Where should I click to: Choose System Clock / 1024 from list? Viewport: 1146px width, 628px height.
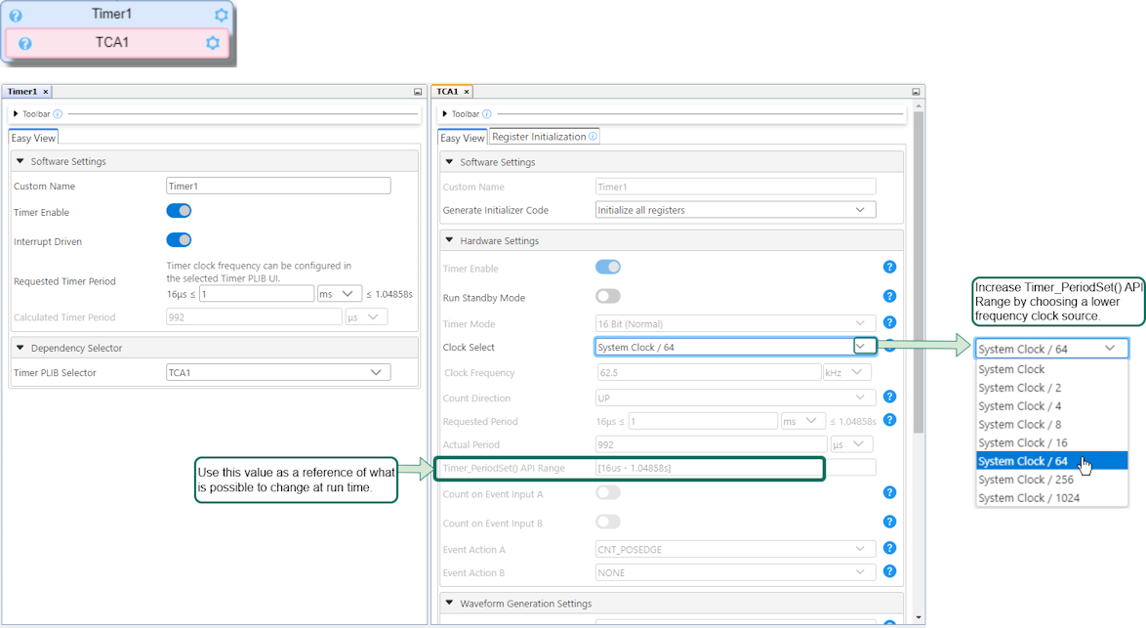click(x=1029, y=498)
